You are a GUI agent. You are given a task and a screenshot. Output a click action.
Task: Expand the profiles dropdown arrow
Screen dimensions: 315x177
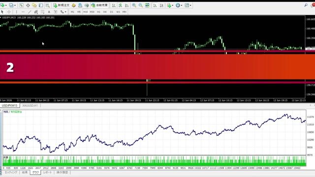[15, 5]
